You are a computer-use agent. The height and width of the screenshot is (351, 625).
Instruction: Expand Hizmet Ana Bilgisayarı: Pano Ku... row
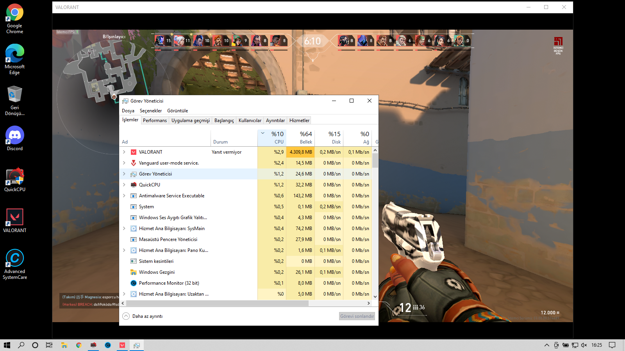tap(124, 250)
